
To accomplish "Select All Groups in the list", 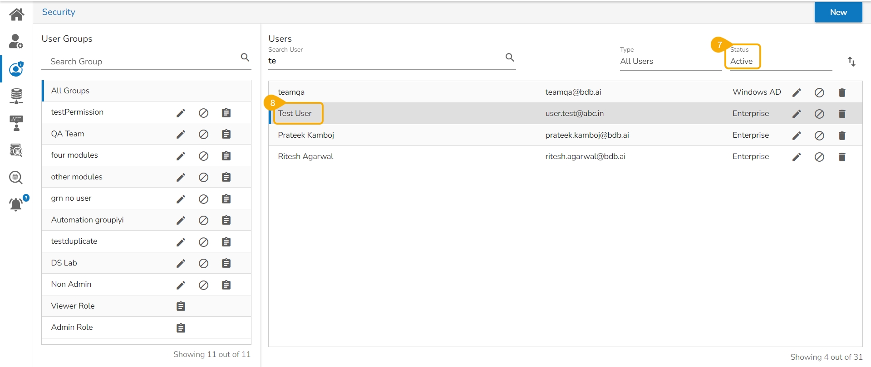I will (x=70, y=91).
